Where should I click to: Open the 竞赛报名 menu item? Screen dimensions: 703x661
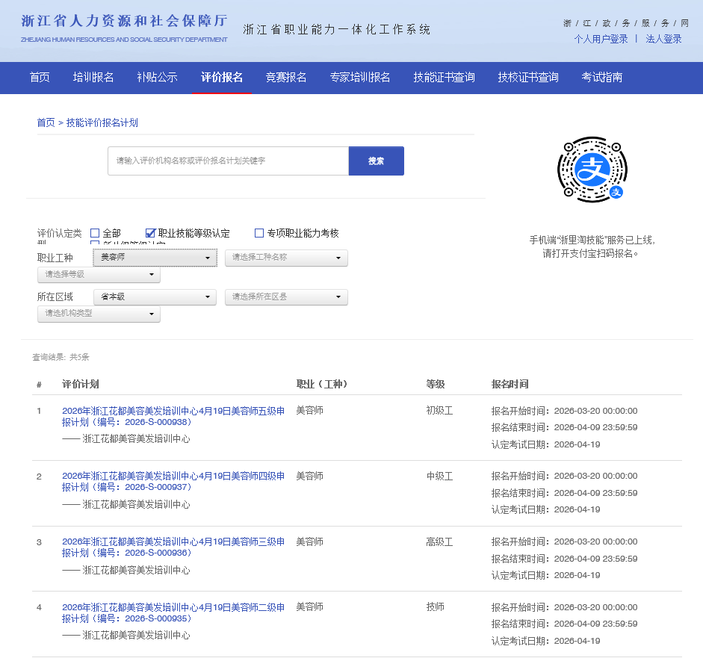tap(285, 78)
